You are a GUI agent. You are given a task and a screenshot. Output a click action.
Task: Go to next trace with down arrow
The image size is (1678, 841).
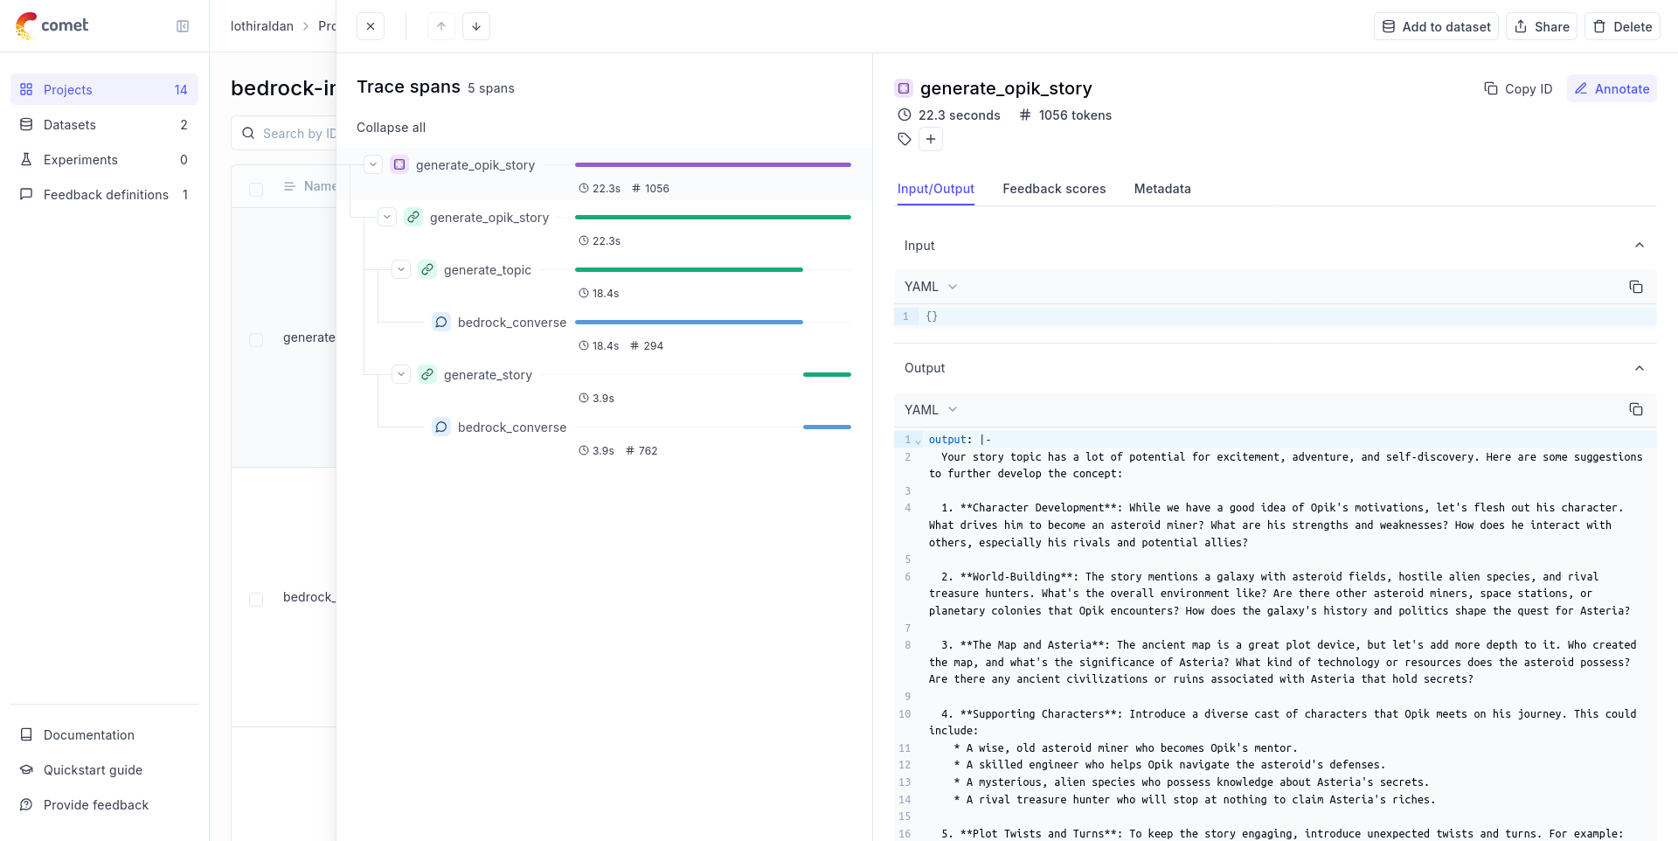point(476,26)
